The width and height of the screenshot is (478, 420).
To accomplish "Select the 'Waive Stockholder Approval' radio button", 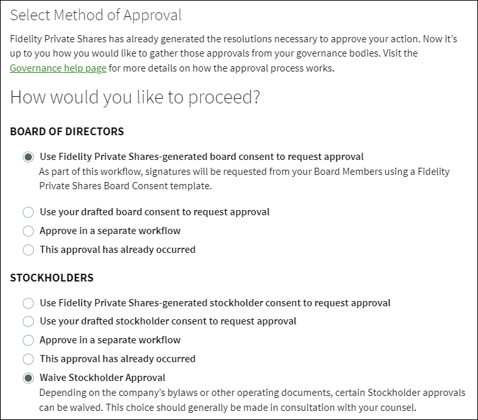I will (x=28, y=378).
